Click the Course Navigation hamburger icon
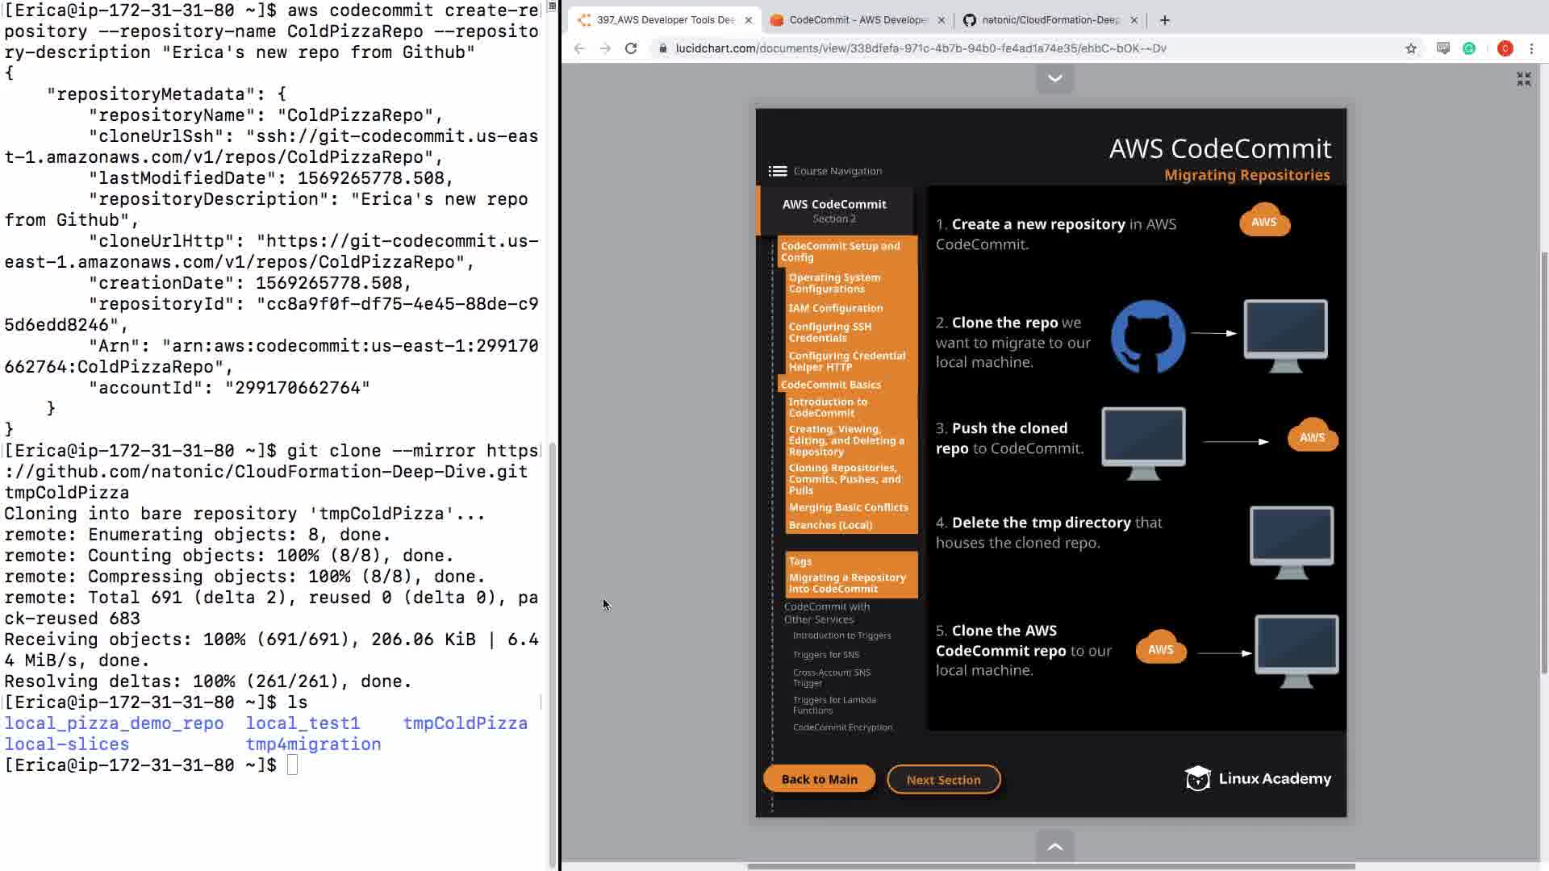The height and width of the screenshot is (871, 1549). [777, 171]
